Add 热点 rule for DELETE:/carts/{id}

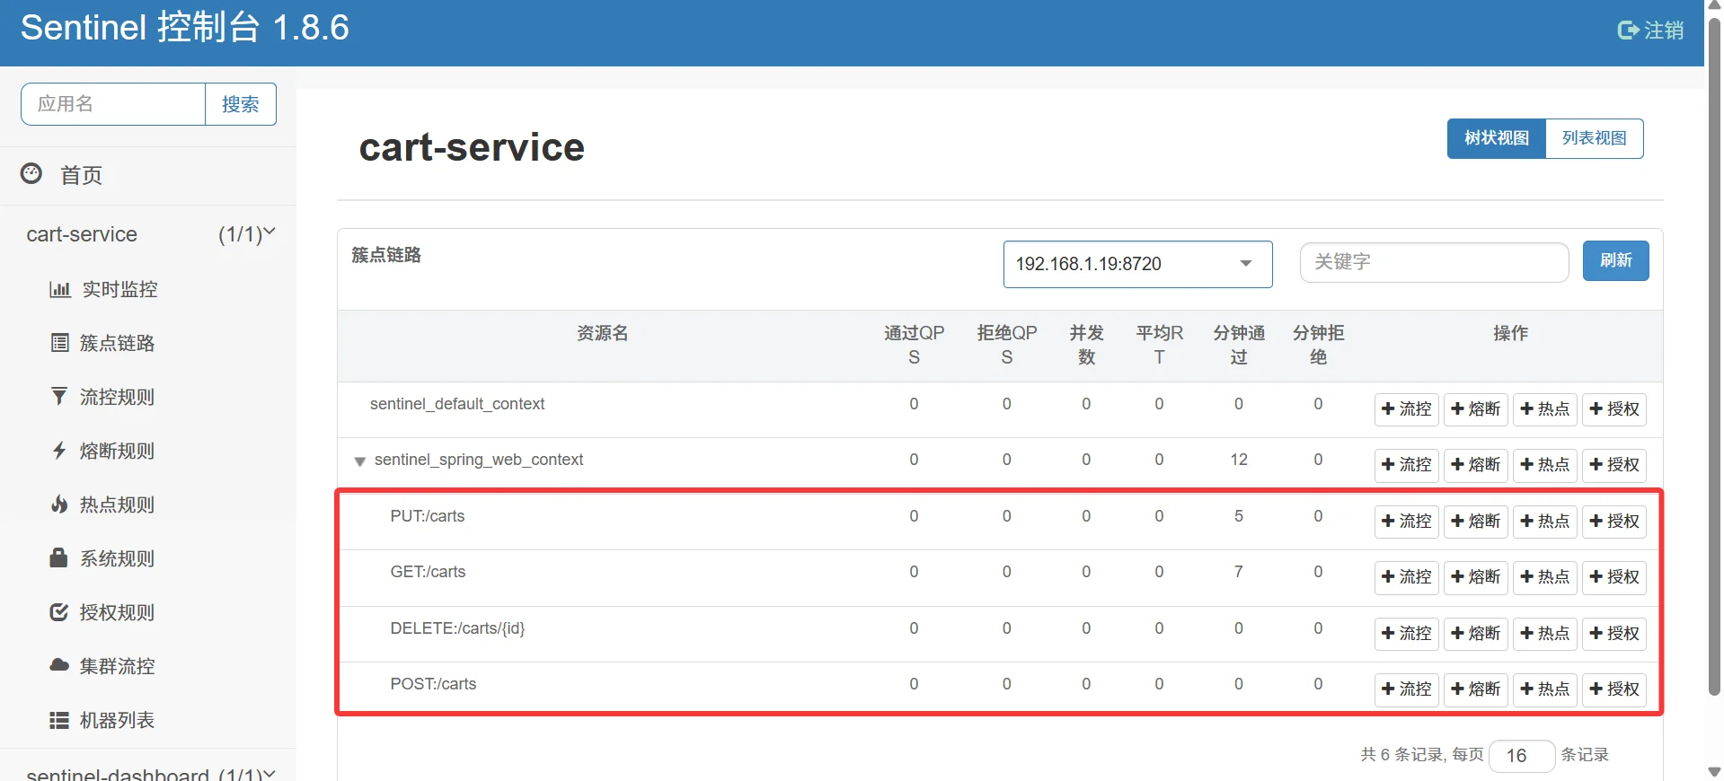point(1544,634)
